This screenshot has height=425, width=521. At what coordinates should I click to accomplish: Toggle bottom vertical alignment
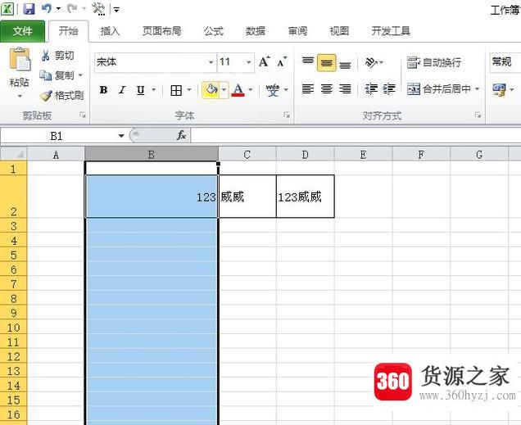click(345, 63)
